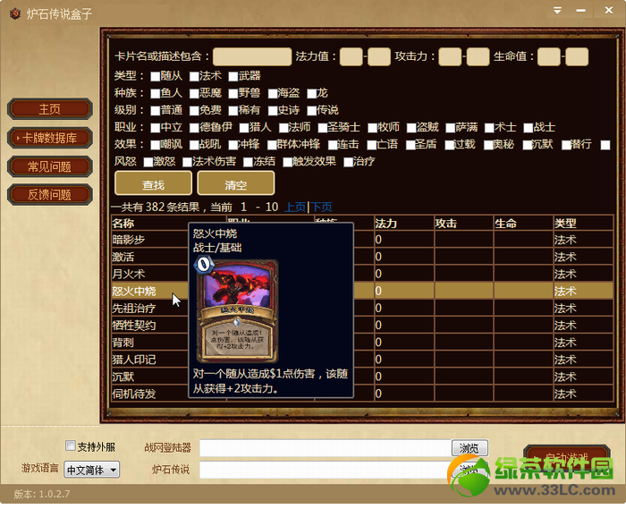Image resolution: width=626 pixels, height=509 pixels.
Task: Toggle the 支持外服 checkbox
Action: tap(71, 445)
